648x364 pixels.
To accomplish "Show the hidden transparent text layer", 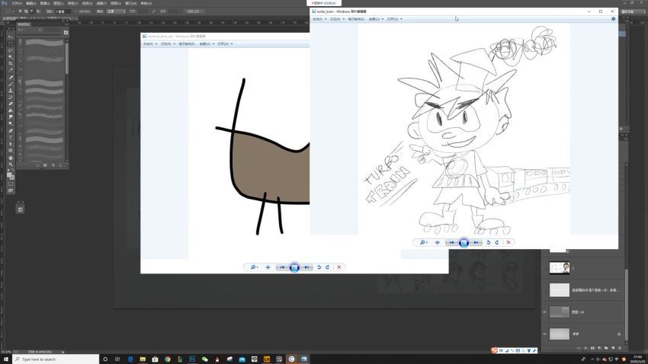I will [x=544, y=290].
